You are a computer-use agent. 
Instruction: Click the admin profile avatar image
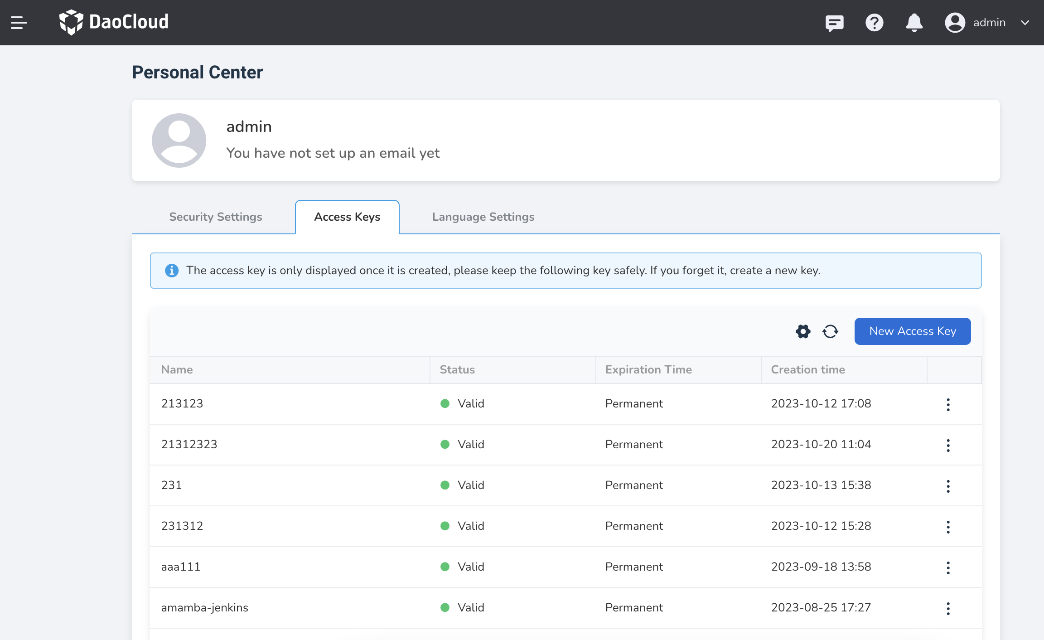179,141
